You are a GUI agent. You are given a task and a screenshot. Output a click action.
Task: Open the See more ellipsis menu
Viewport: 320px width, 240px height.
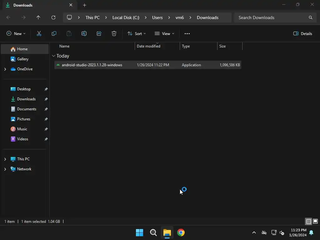pyautogui.click(x=187, y=34)
